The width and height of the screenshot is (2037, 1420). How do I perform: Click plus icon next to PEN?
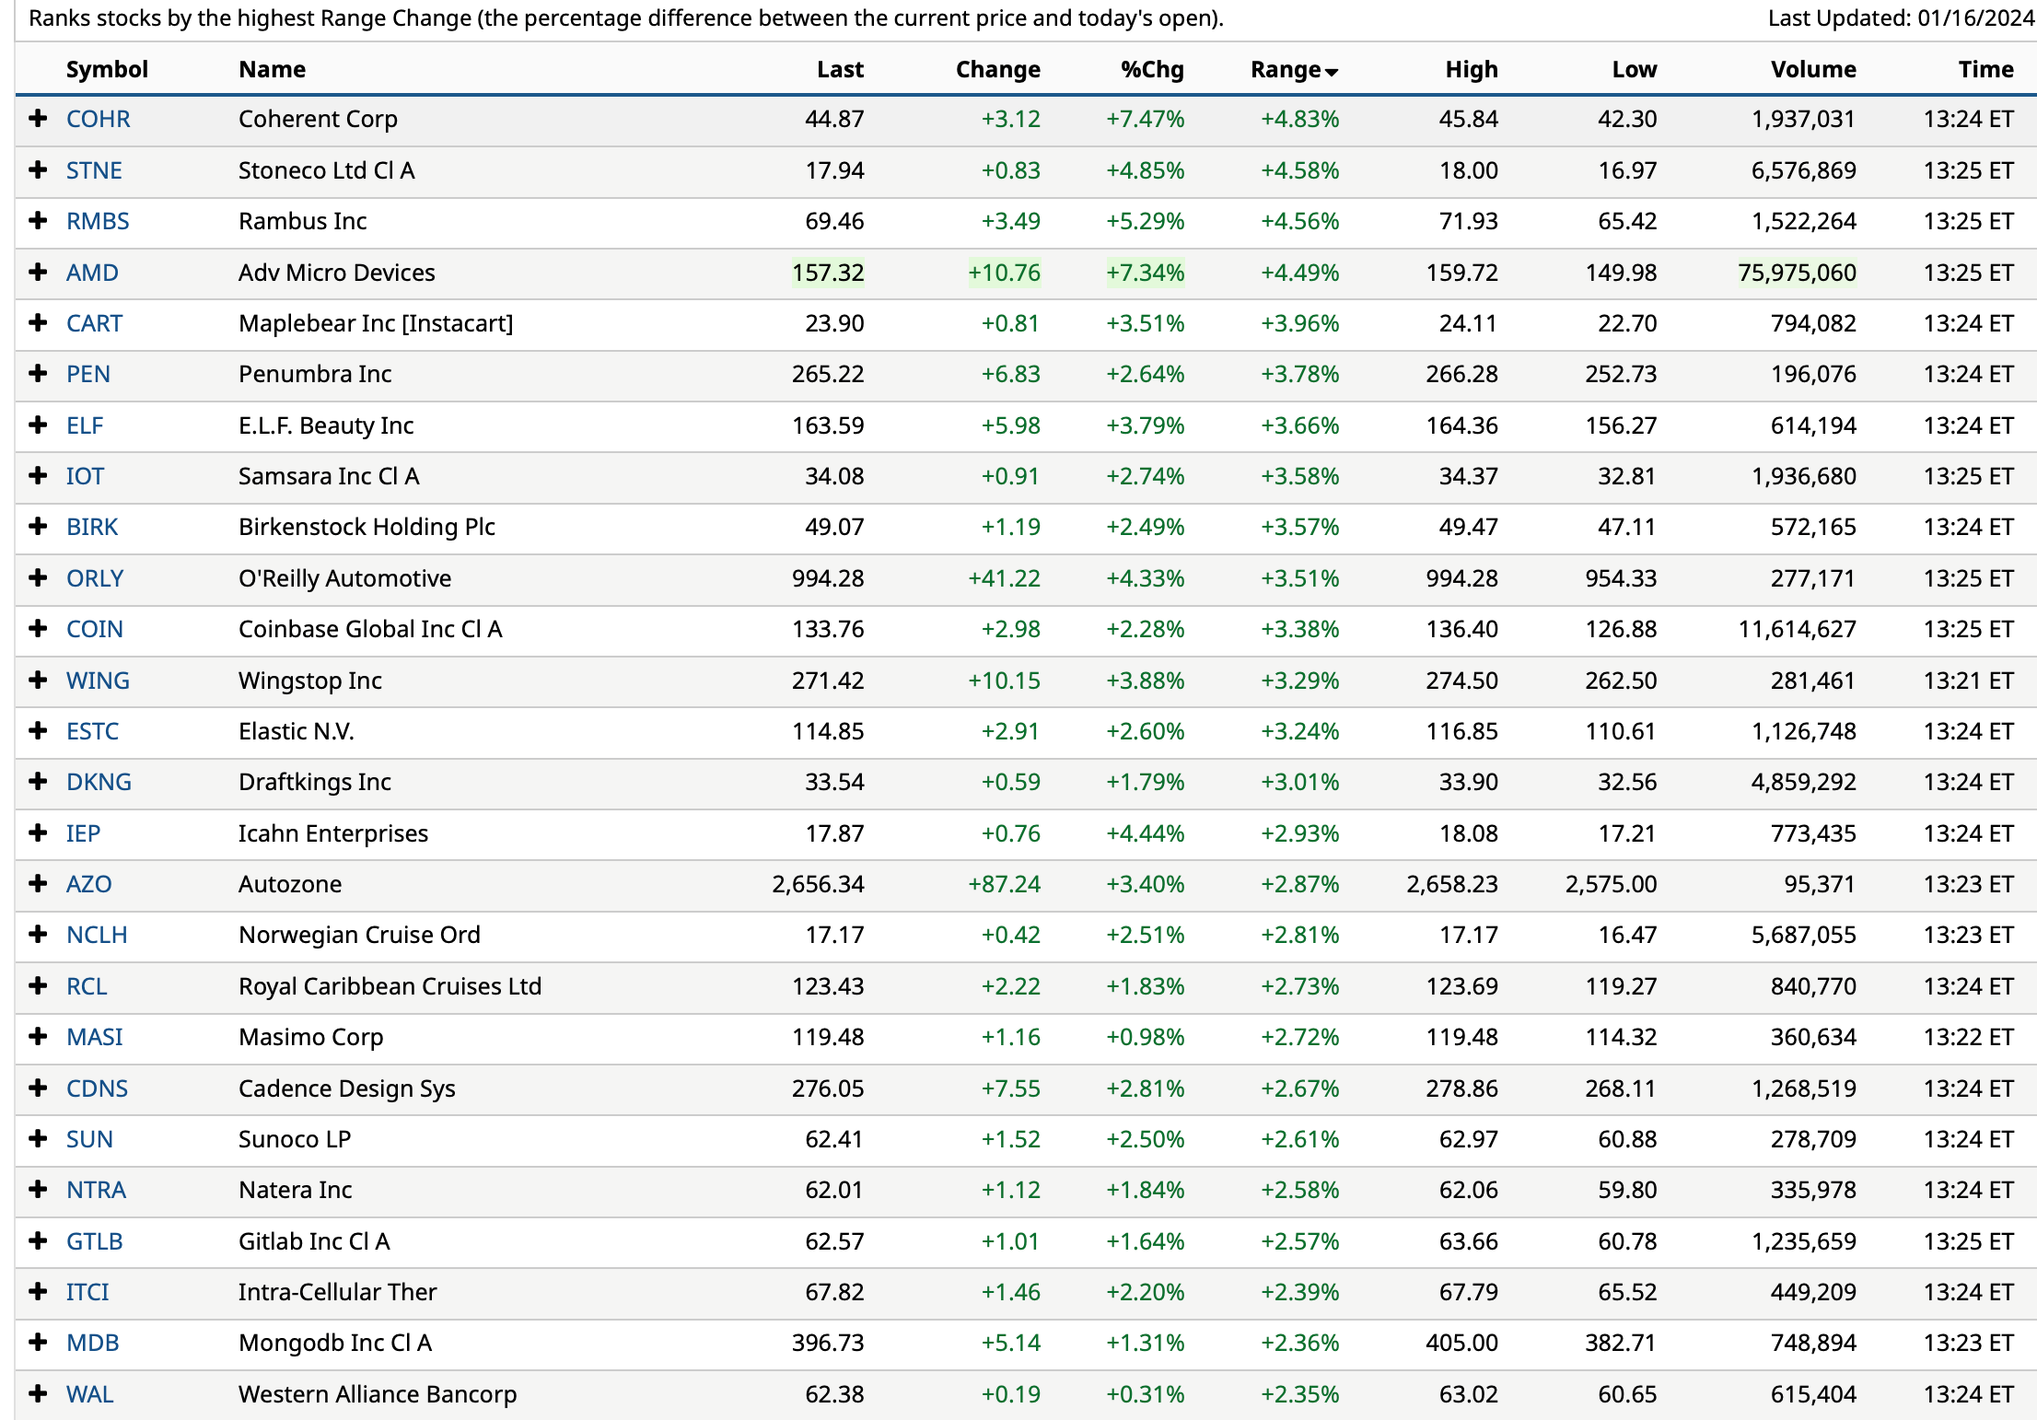pyautogui.click(x=38, y=374)
